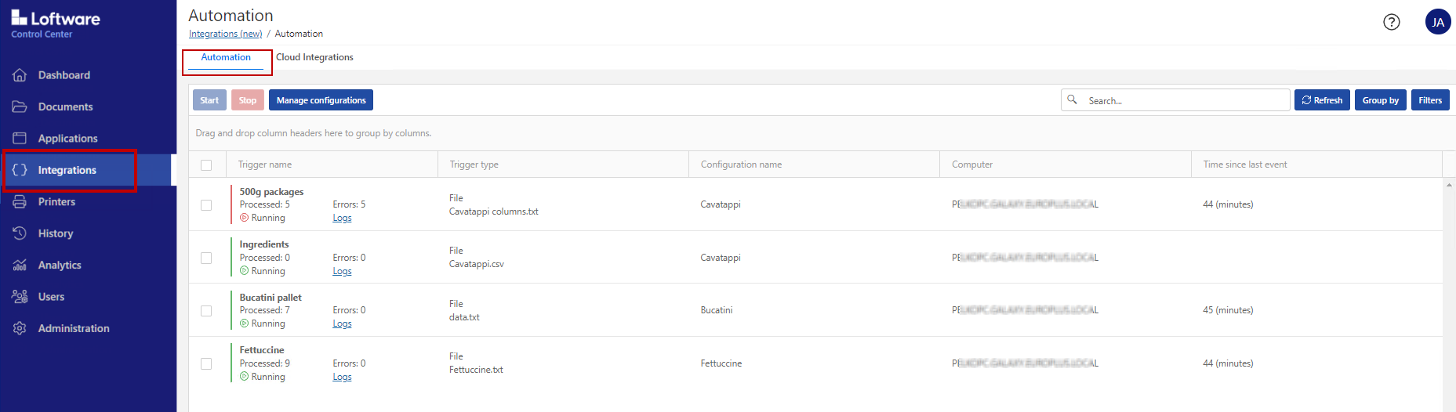Open the Group by options
Image resolution: width=1456 pixels, height=412 pixels.
1380,100
